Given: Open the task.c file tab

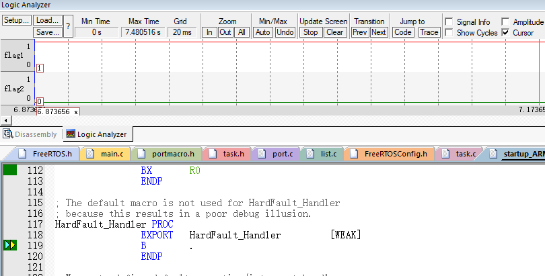Looking at the screenshot, I should (x=458, y=154).
